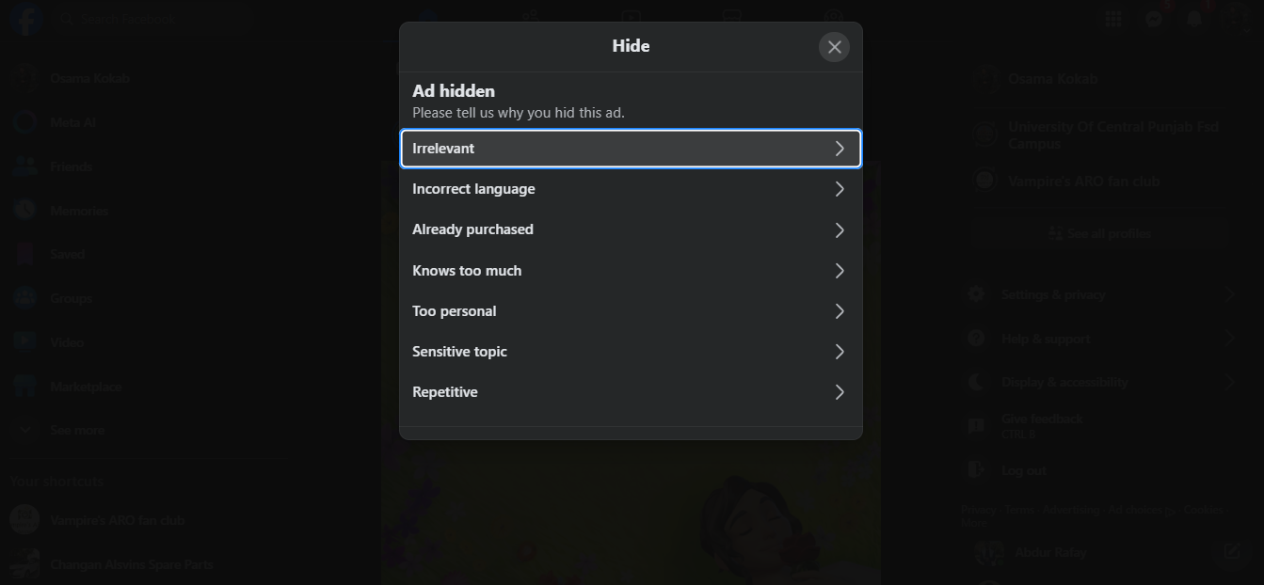1264x585 pixels.
Task: Click the Marketplace storefront icon
Action: 25,387
